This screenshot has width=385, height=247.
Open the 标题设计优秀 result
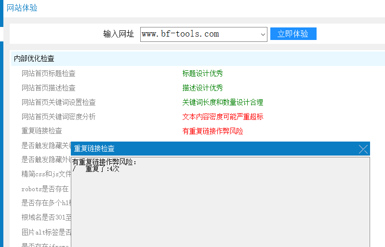202,73
